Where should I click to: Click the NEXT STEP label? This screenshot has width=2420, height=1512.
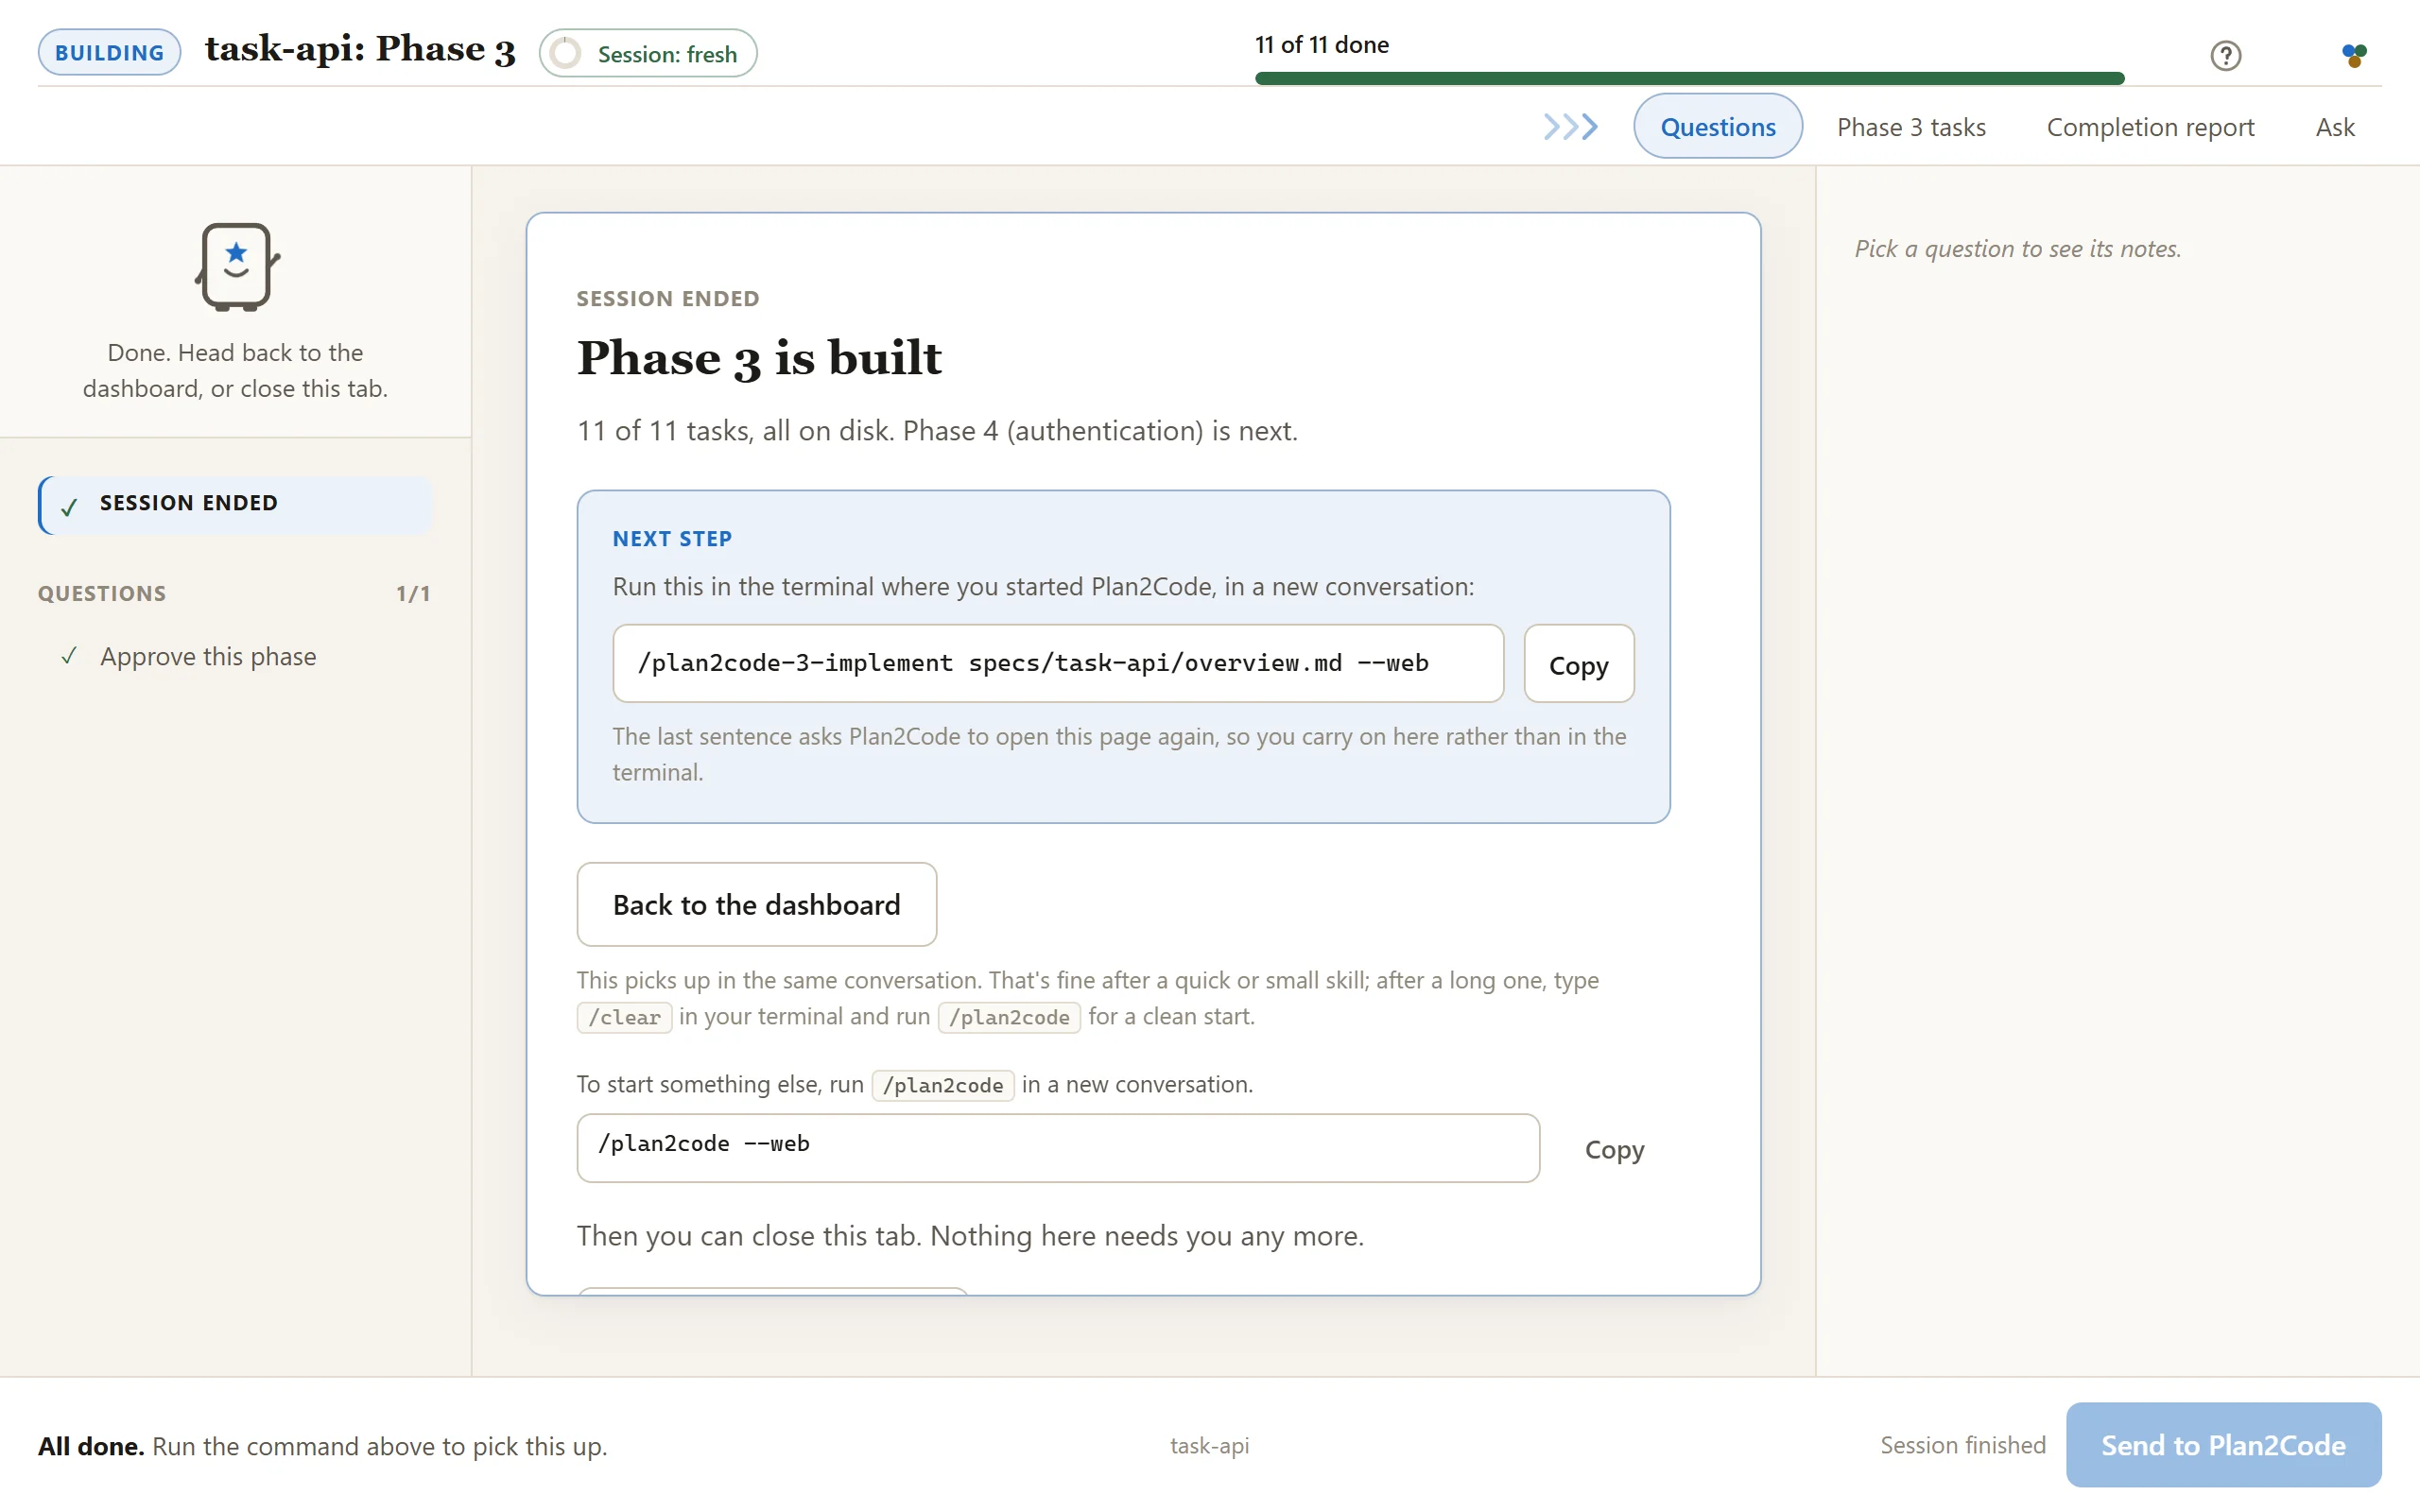pos(672,538)
